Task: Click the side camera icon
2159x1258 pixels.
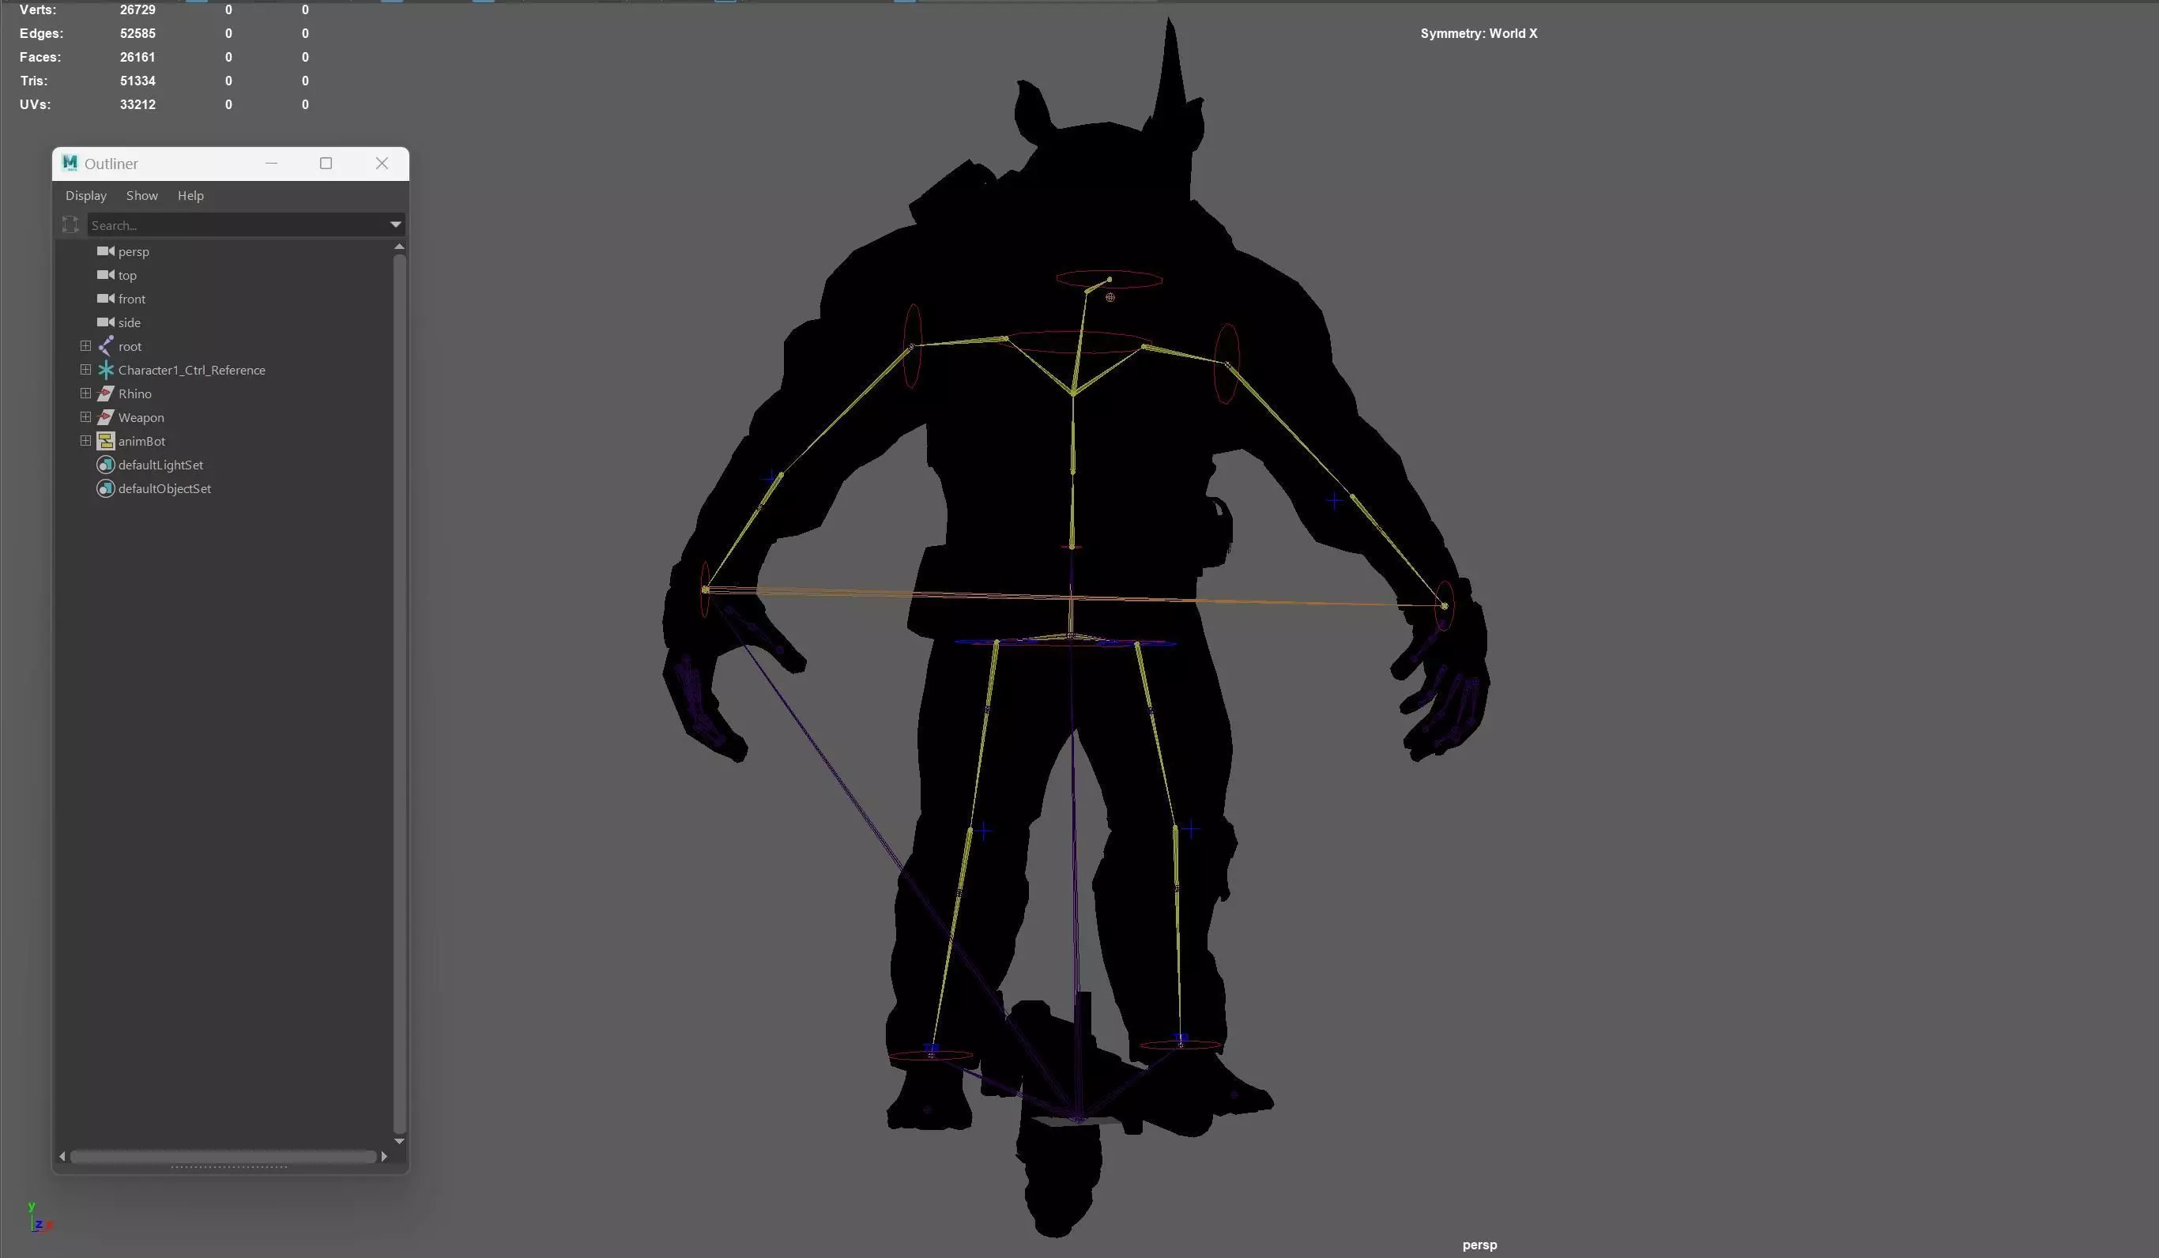Action: 105,322
